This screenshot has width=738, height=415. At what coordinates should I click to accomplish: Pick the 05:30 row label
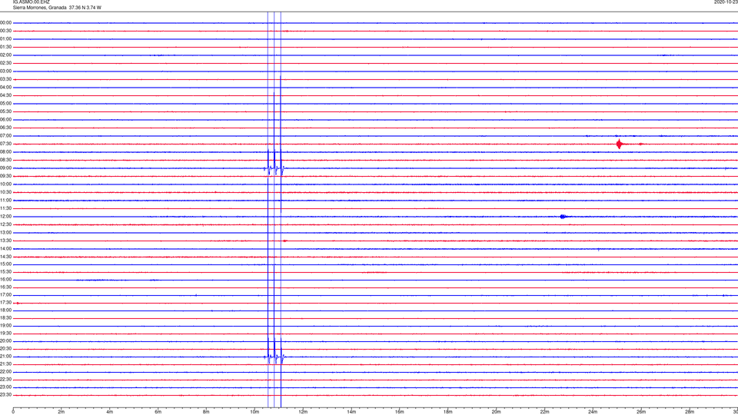[x=5, y=111]
